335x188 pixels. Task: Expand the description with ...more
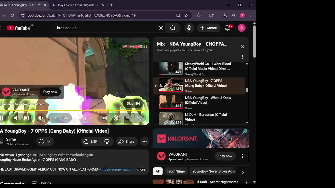pos(140,169)
